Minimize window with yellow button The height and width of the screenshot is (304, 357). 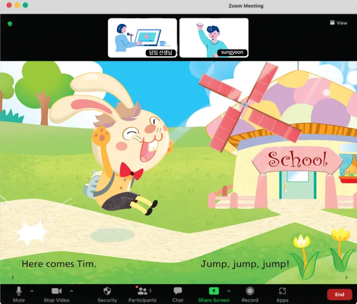pos(17,5)
